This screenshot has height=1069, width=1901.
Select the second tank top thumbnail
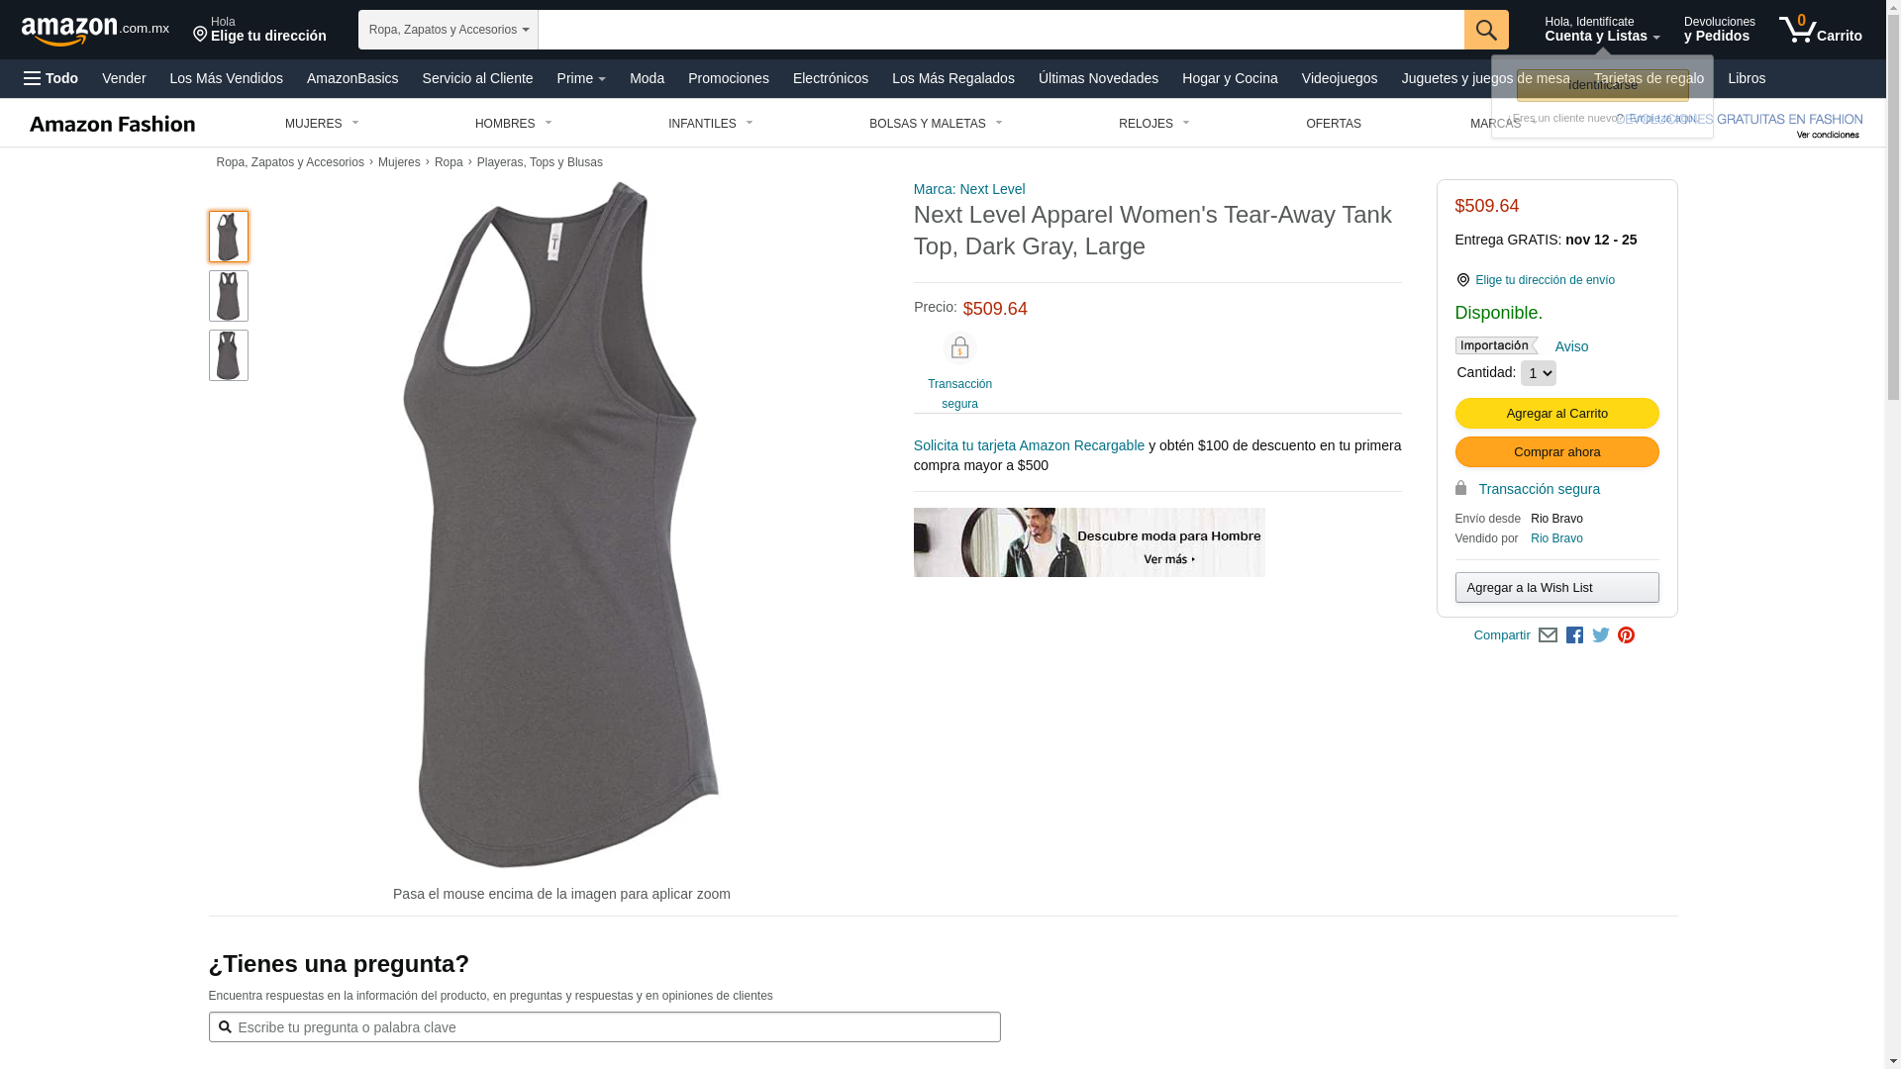[229, 296]
